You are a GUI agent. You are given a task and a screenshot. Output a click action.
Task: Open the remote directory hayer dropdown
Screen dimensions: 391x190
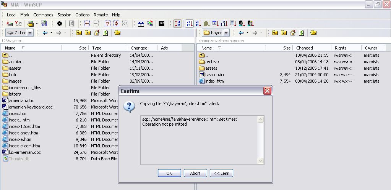pos(226,33)
